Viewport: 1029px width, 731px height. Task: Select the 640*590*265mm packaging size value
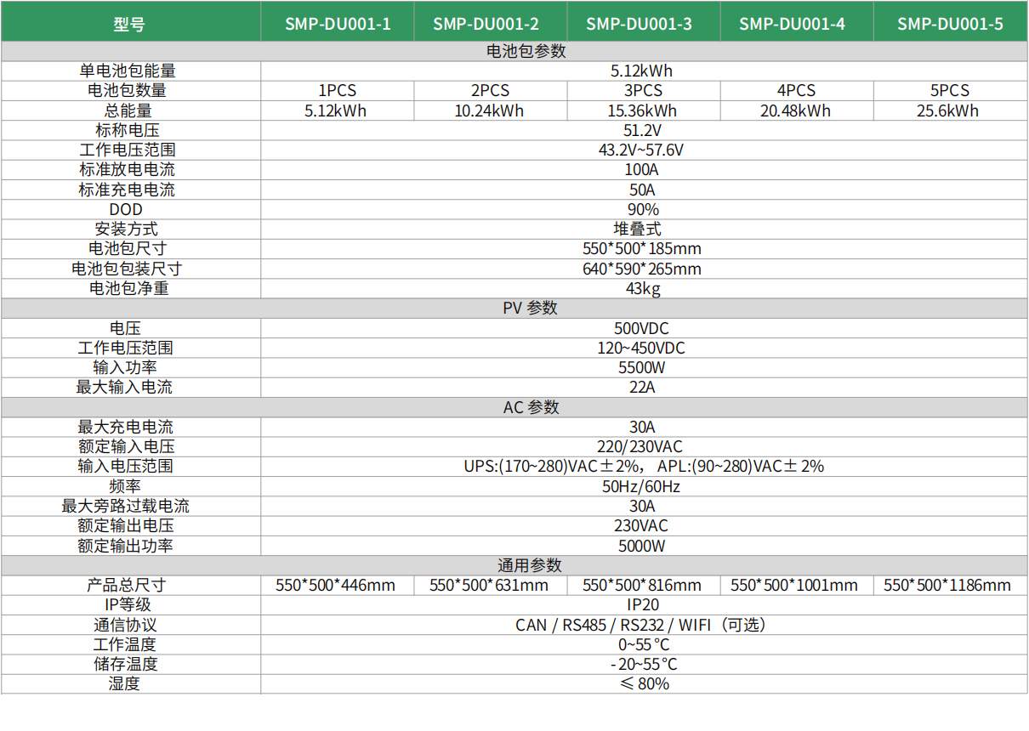click(x=641, y=269)
